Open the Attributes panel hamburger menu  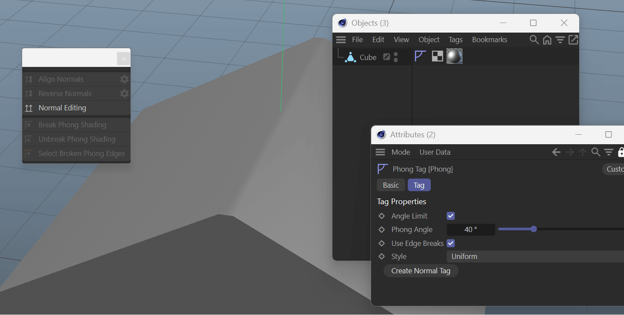(380, 152)
